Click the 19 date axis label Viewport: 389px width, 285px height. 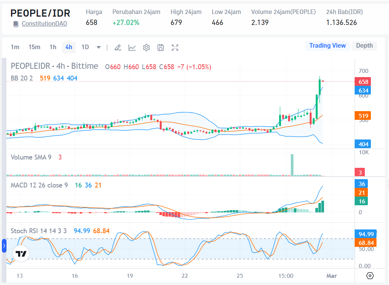click(x=130, y=276)
